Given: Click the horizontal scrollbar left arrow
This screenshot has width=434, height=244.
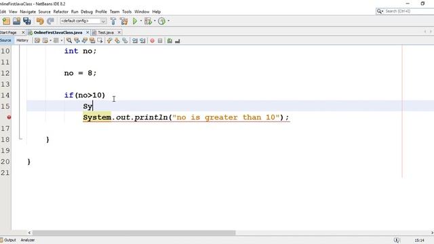Looking at the screenshot, I should 29,233.
